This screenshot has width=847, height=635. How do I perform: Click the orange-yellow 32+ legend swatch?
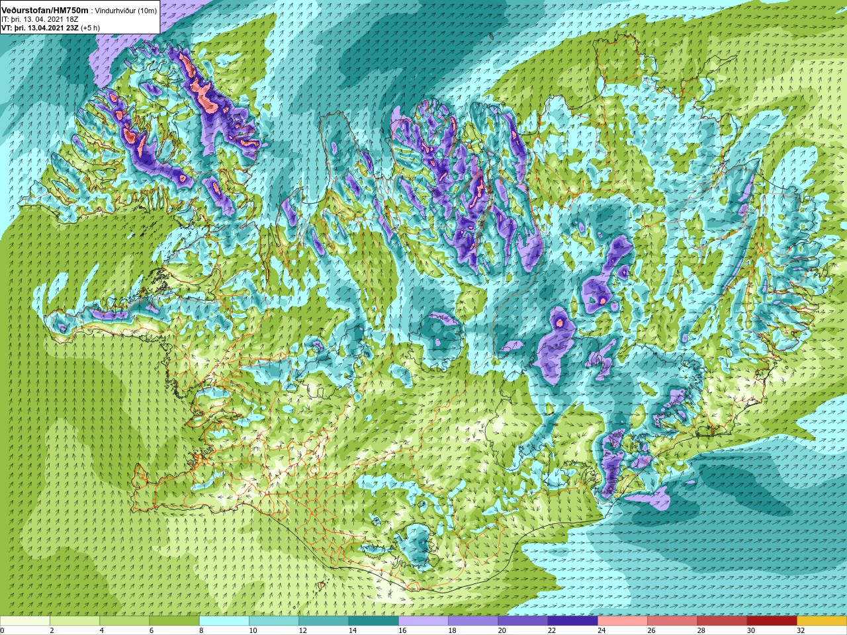pyautogui.click(x=822, y=621)
